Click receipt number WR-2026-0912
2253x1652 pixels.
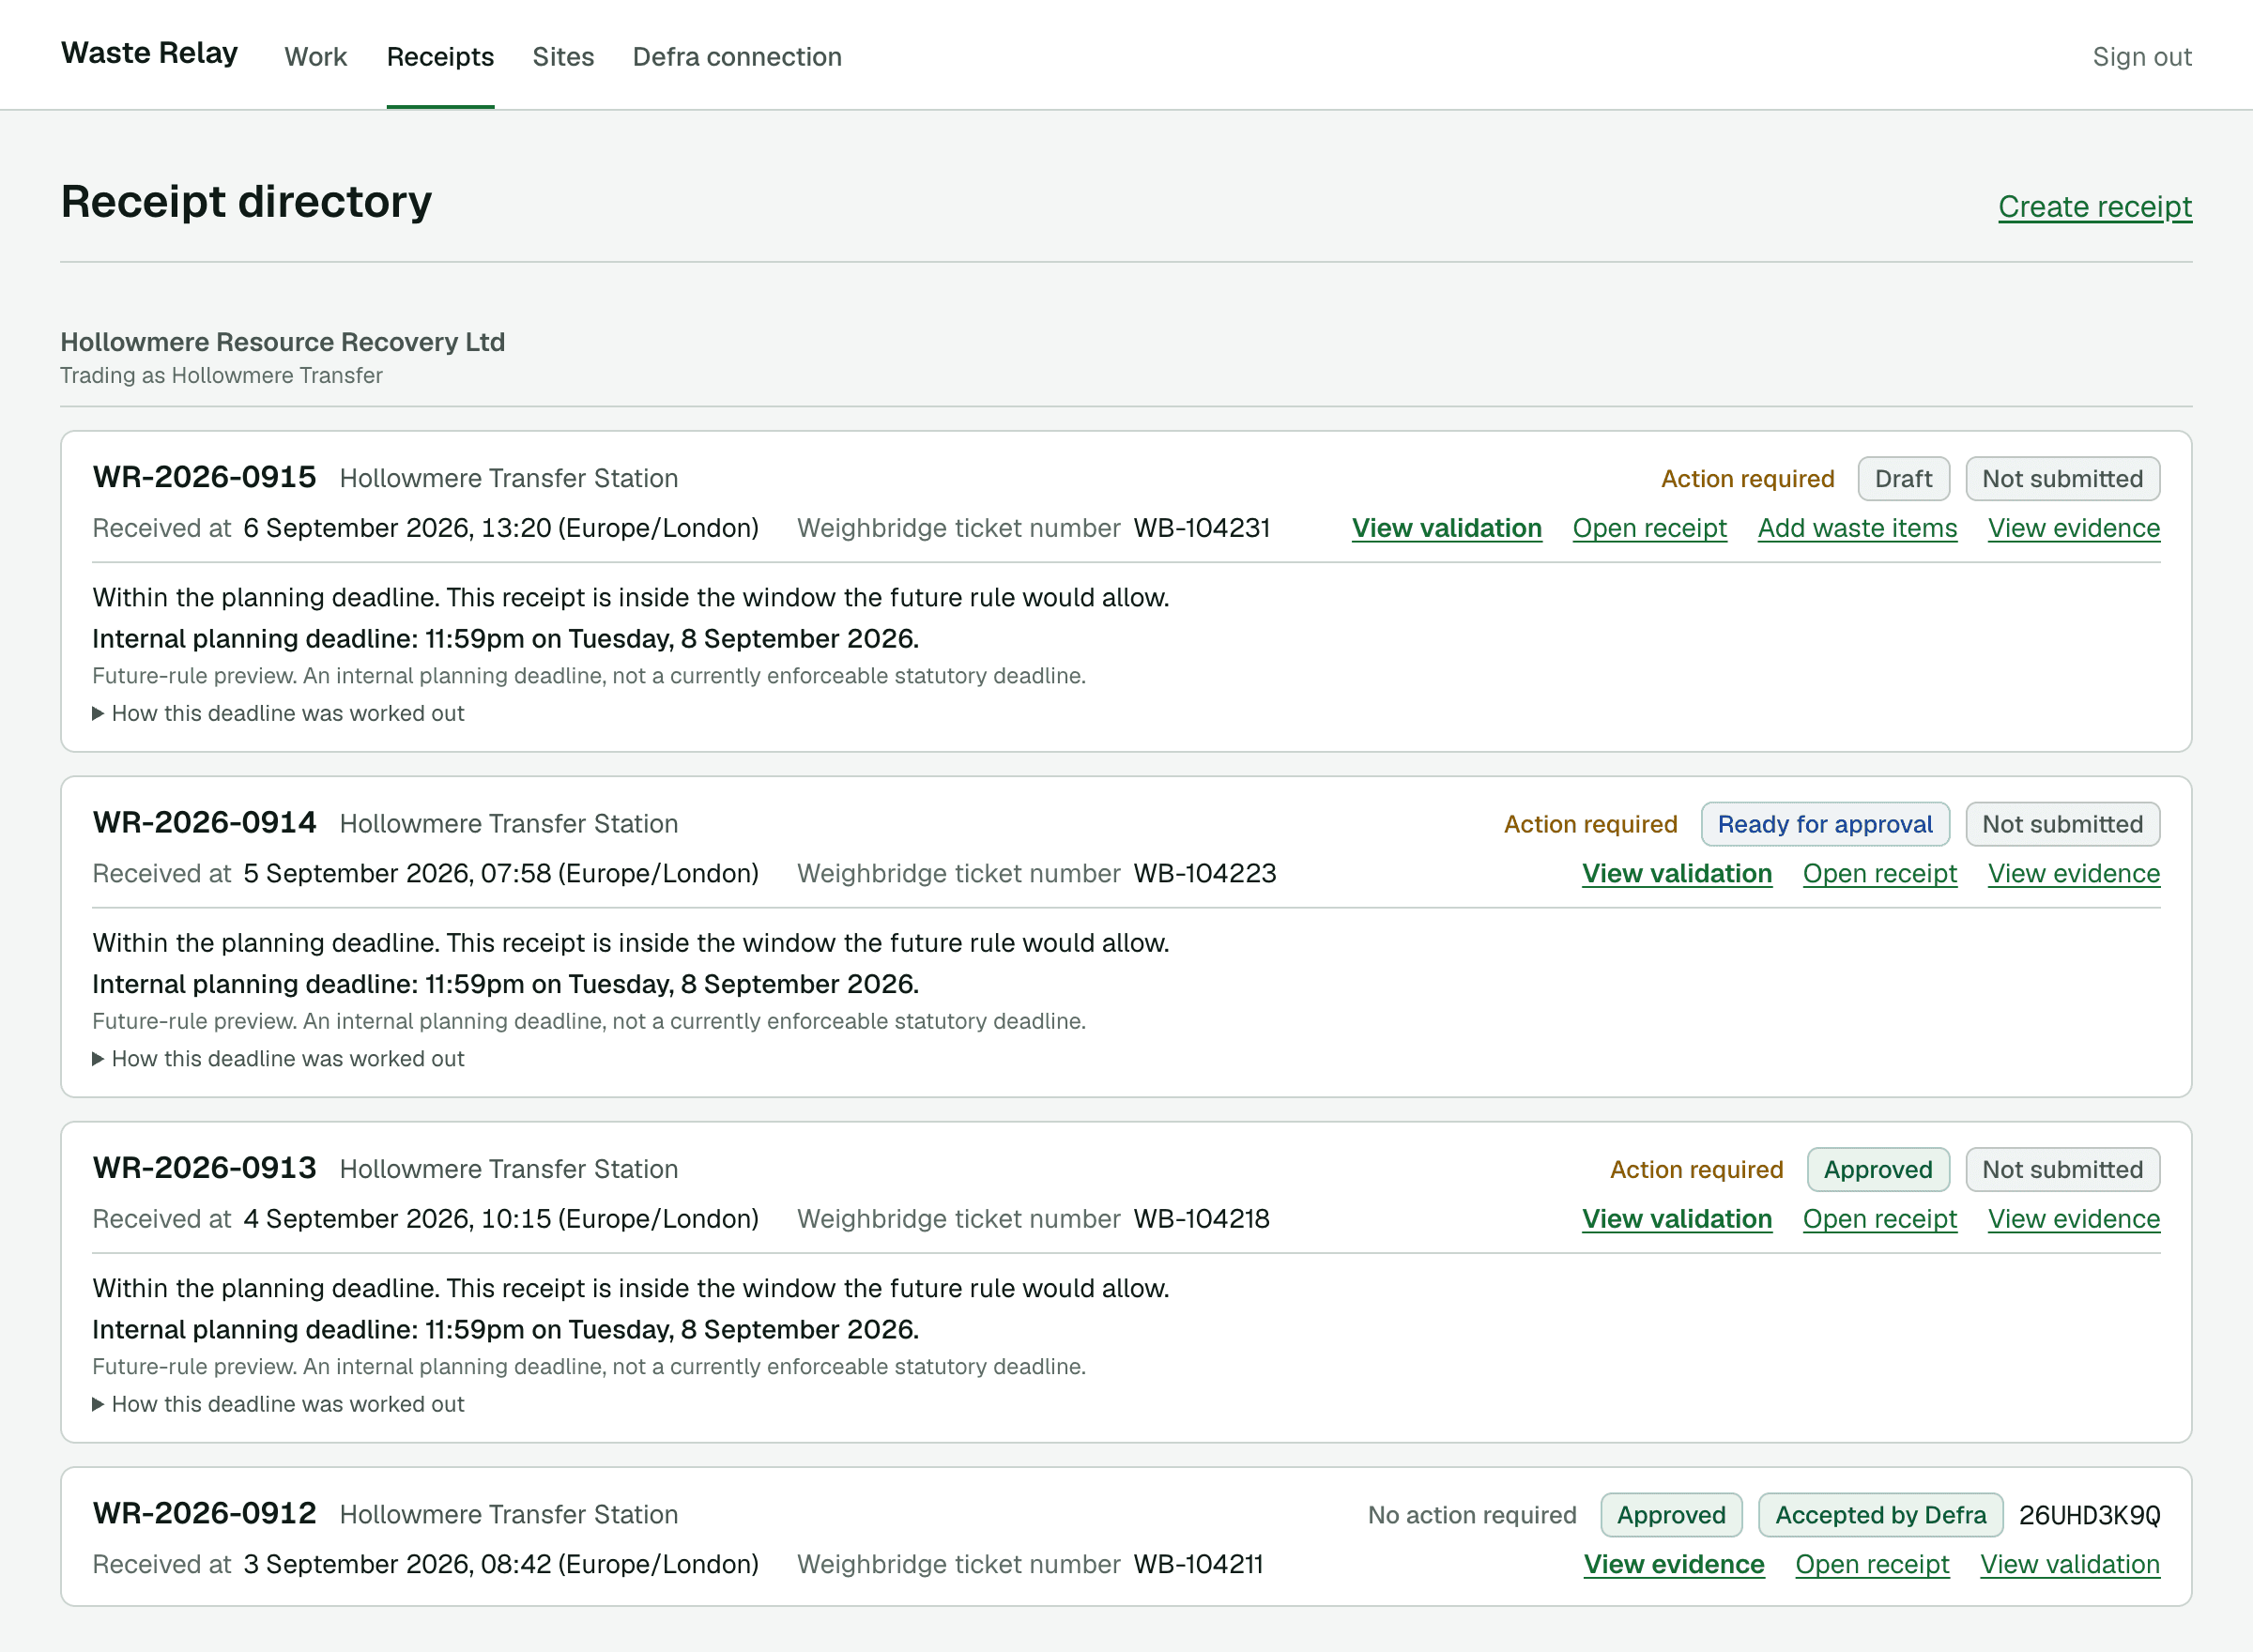[204, 1513]
